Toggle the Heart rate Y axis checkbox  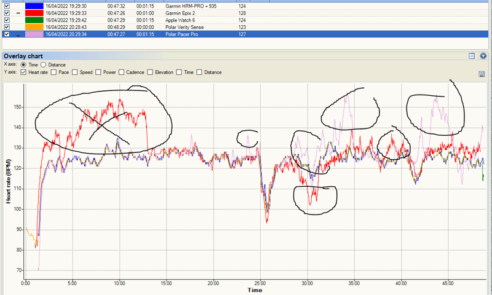tap(23, 73)
